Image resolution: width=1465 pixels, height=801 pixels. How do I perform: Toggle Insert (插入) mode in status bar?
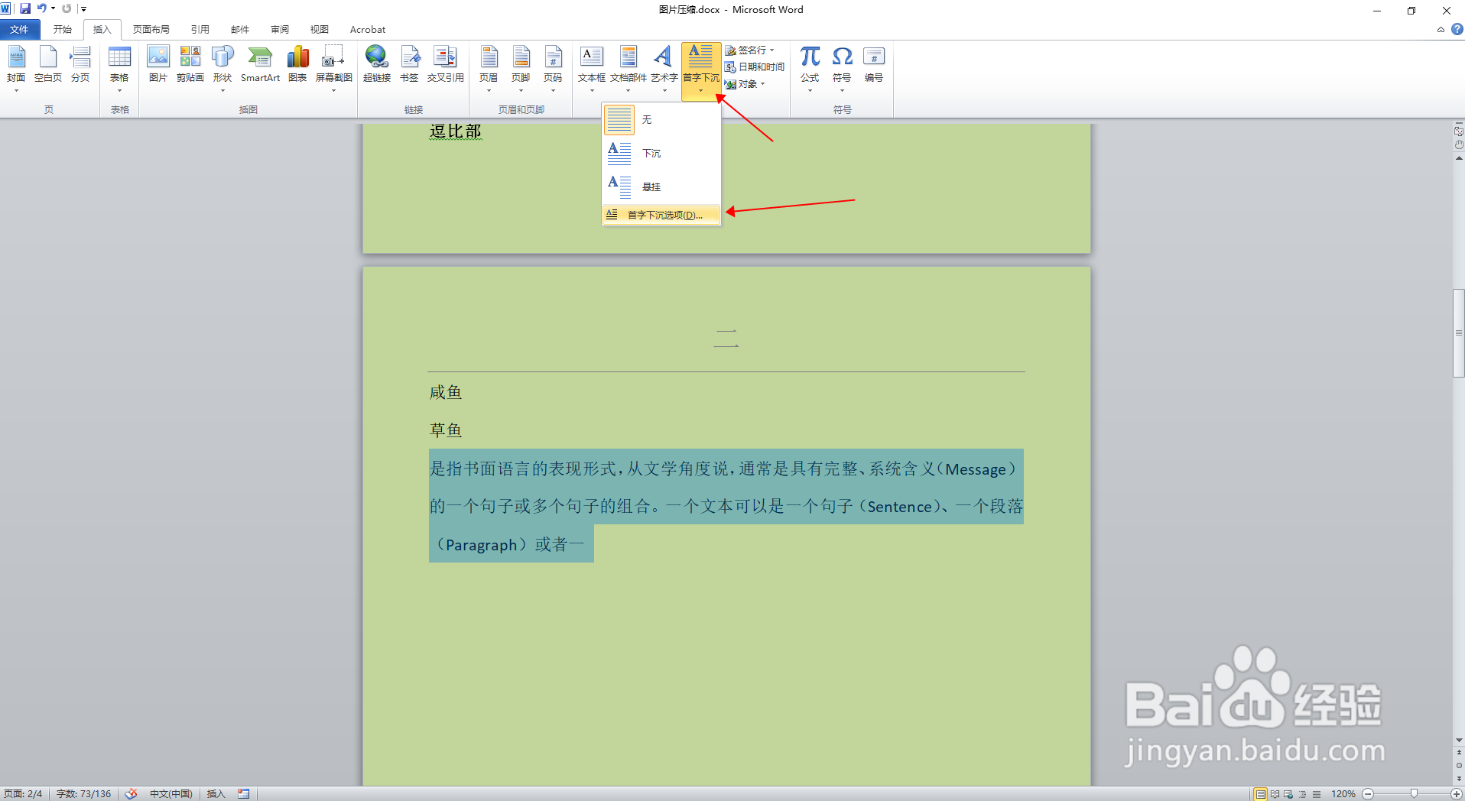coord(216,793)
